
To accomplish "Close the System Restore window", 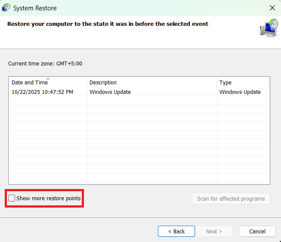I will coord(272,8).
